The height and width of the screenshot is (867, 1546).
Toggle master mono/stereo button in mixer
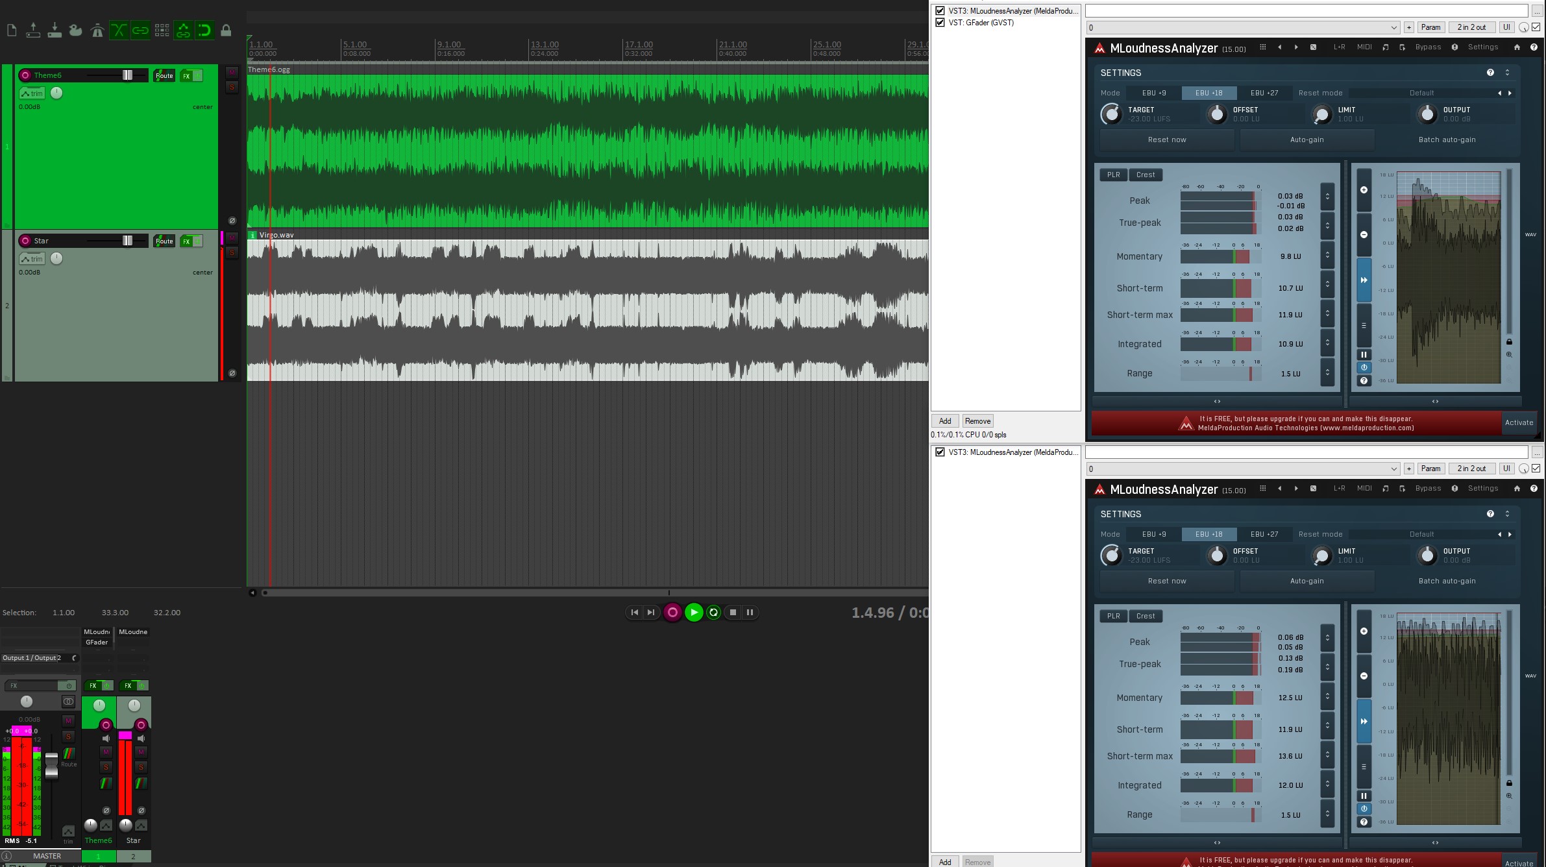pyautogui.click(x=68, y=702)
